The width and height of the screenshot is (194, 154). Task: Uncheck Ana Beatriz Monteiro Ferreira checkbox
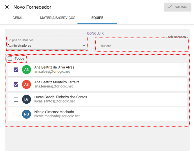[x=16, y=85]
